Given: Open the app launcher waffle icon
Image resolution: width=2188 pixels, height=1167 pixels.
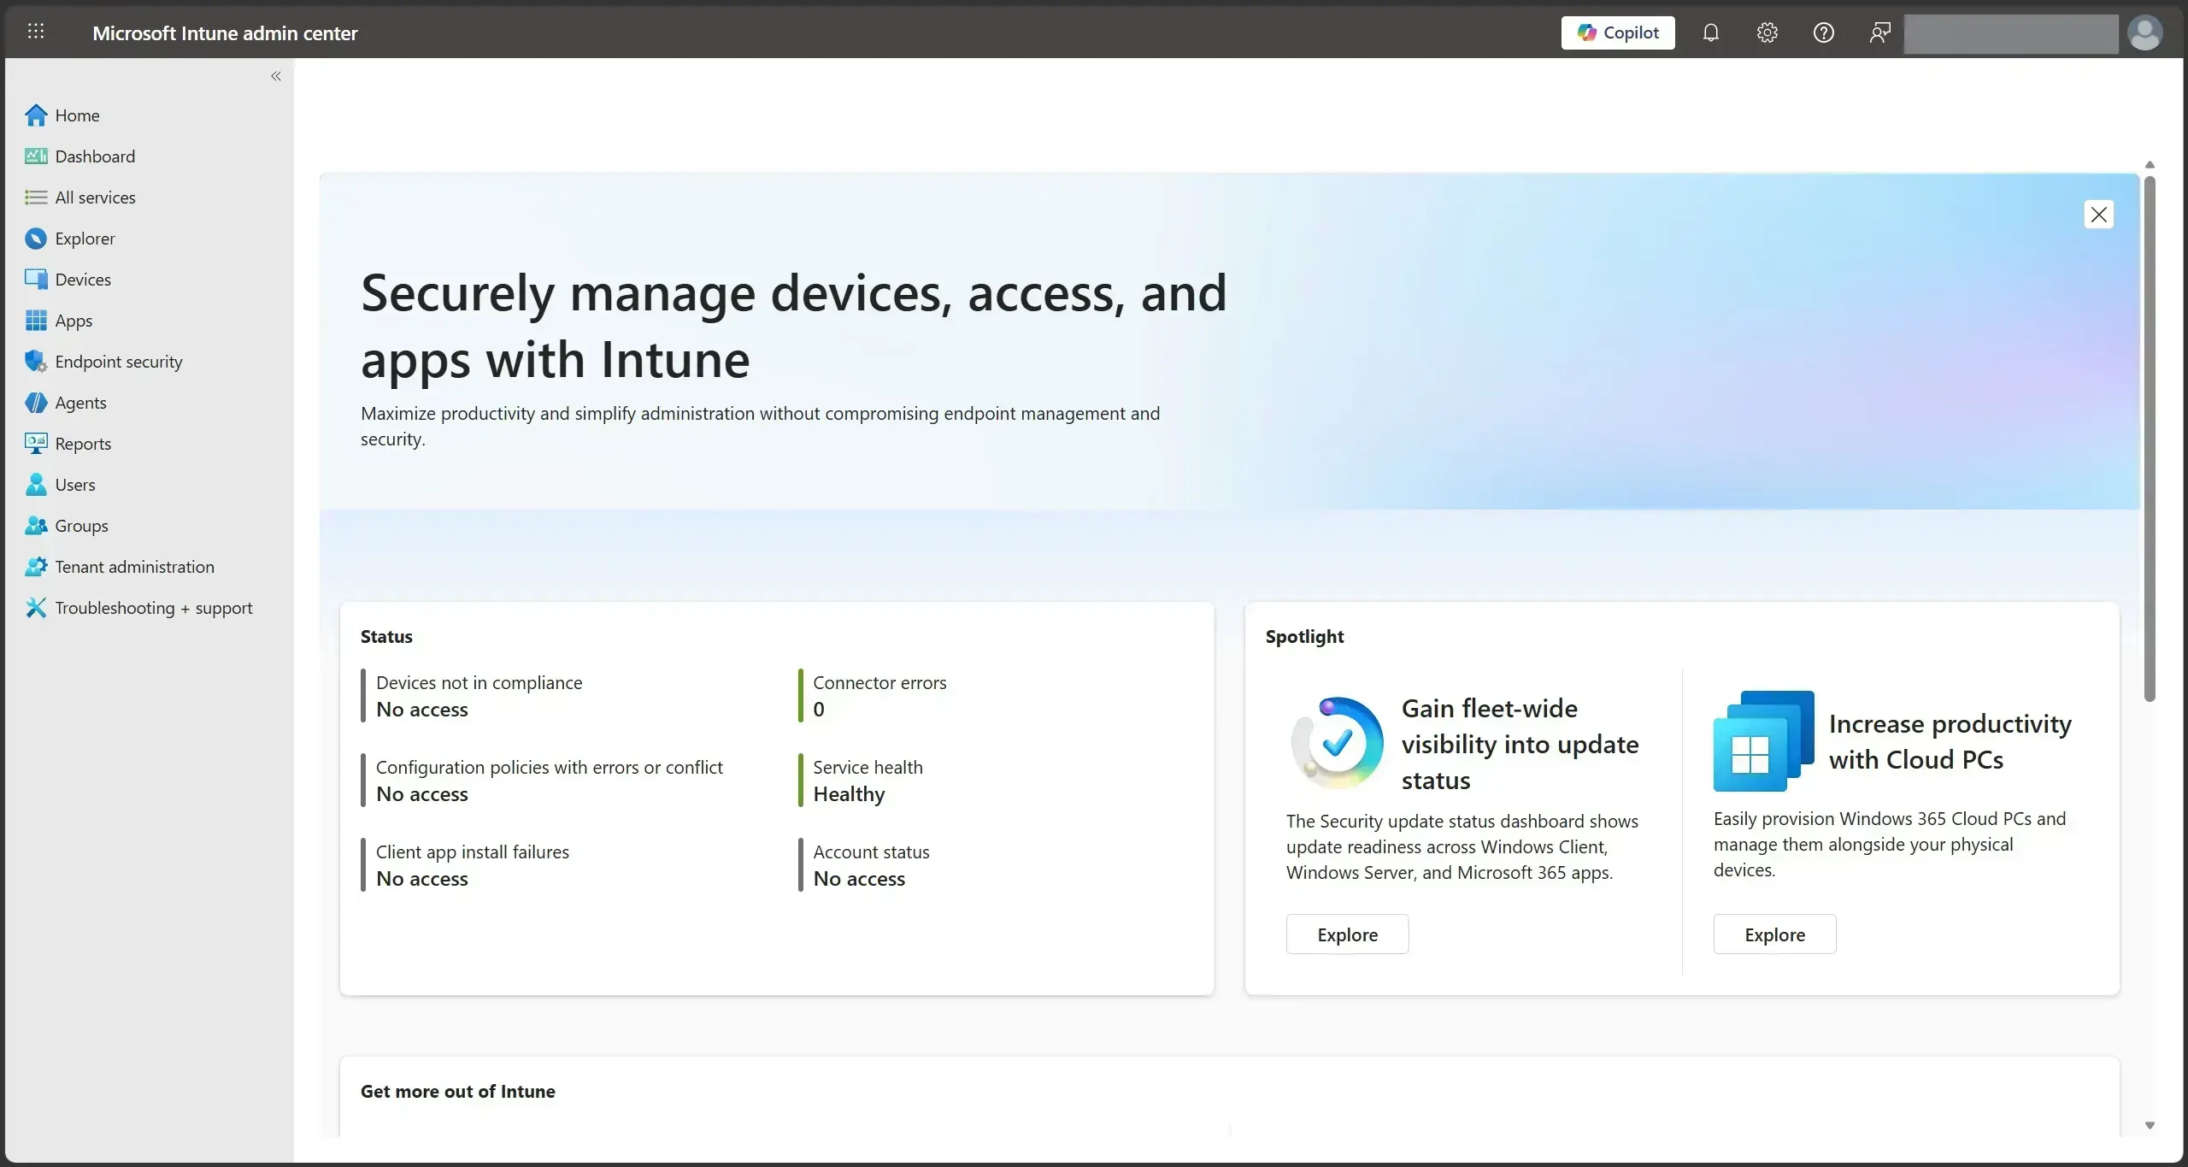Looking at the screenshot, I should (36, 32).
